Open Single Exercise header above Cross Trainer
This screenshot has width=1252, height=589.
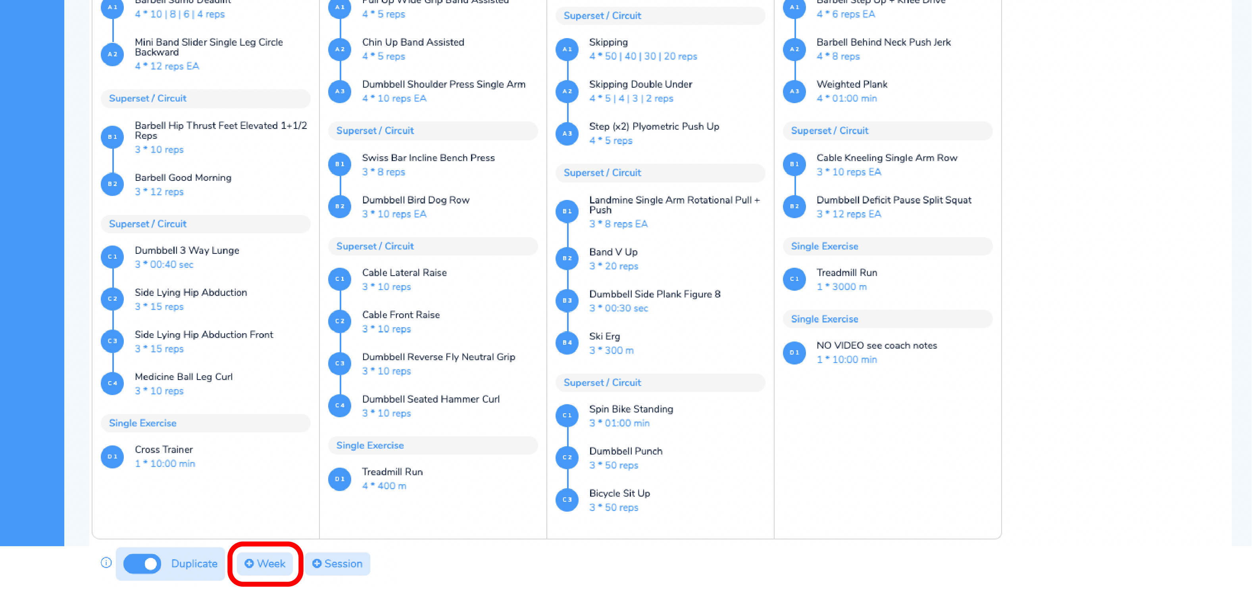pyautogui.click(x=205, y=423)
